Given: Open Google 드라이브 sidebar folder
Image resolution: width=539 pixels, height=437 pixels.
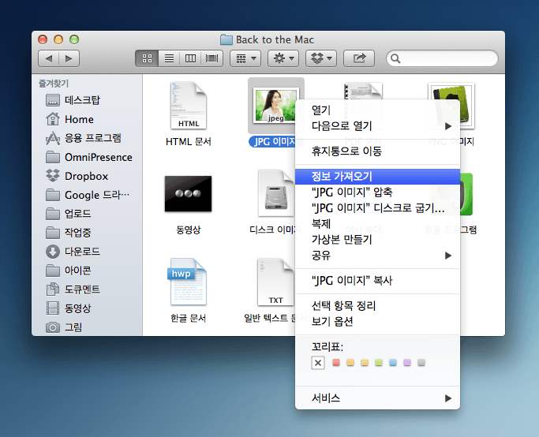Looking at the screenshot, I should pyautogui.click(x=88, y=195).
